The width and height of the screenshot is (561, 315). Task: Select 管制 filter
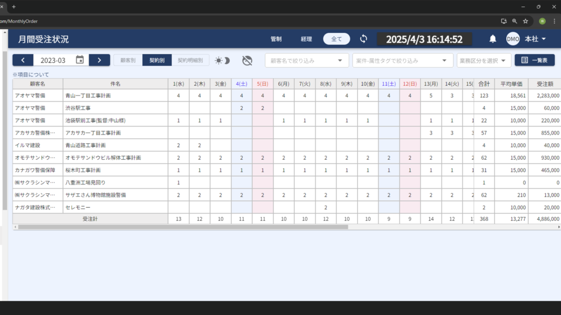(276, 39)
